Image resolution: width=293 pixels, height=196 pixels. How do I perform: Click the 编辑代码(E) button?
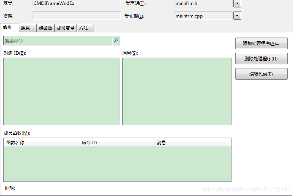pos(261,74)
